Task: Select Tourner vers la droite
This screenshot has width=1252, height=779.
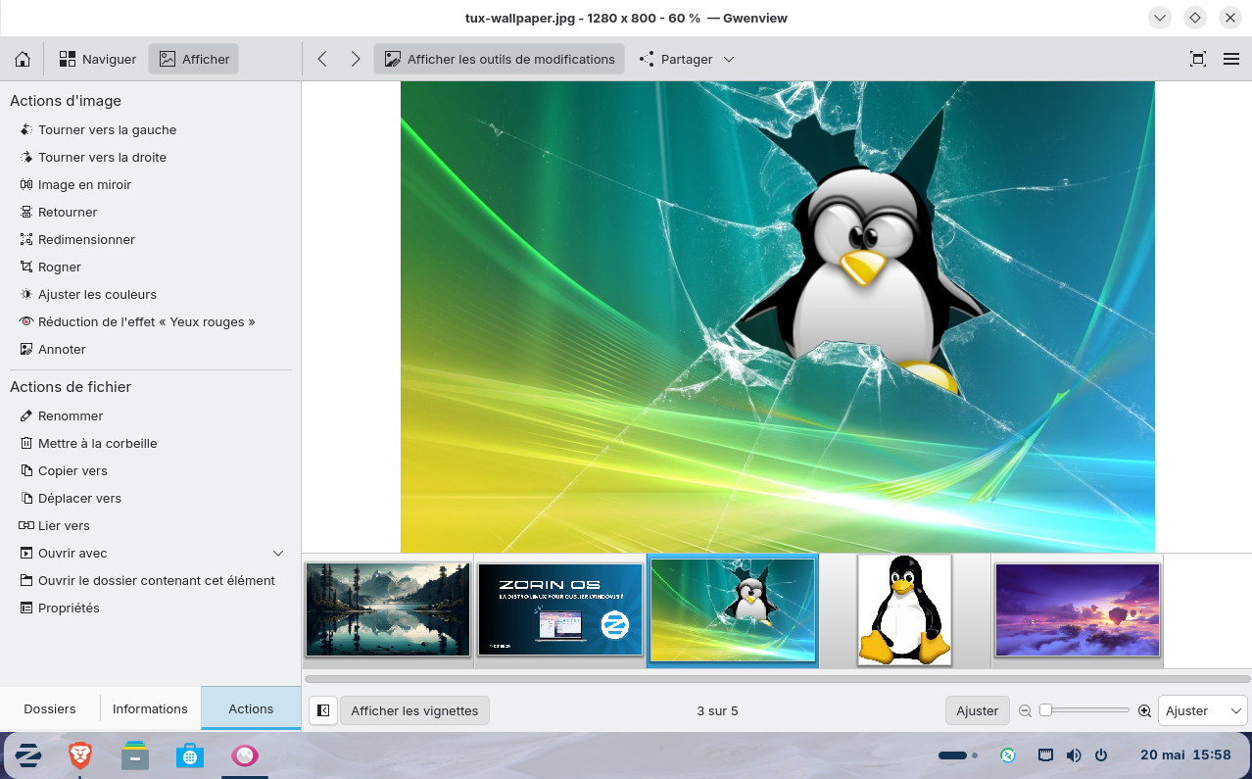Action: click(x=93, y=157)
